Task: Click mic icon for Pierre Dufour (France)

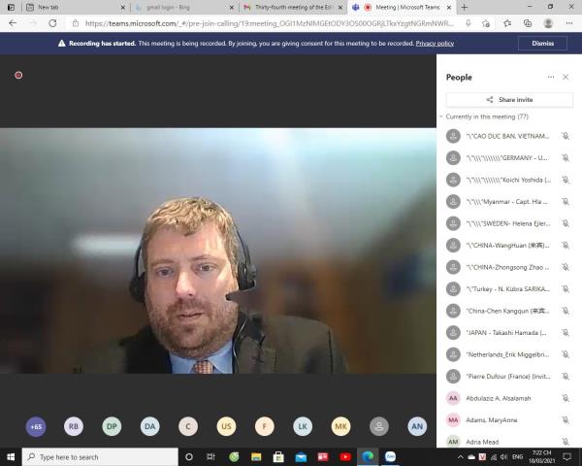Action: coord(565,376)
